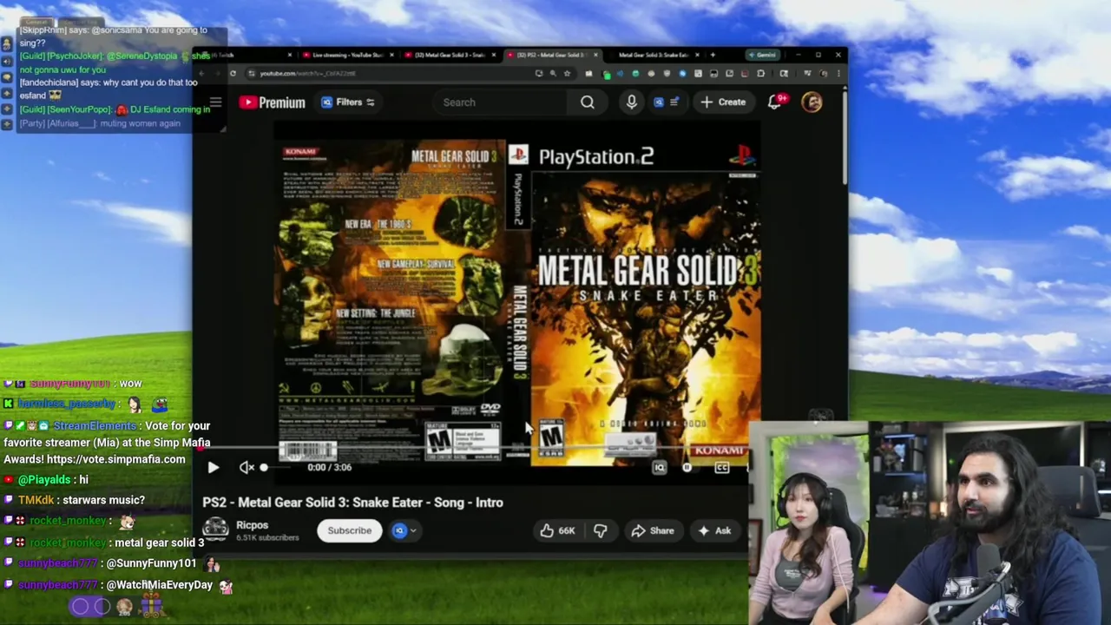
Task: Open the Filters button next to logo
Action: pos(348,102)
